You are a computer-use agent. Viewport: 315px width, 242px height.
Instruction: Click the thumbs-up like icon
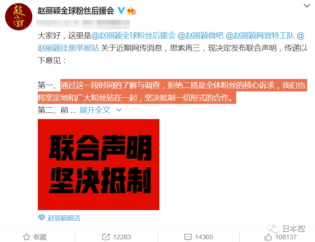pos(268,237)
